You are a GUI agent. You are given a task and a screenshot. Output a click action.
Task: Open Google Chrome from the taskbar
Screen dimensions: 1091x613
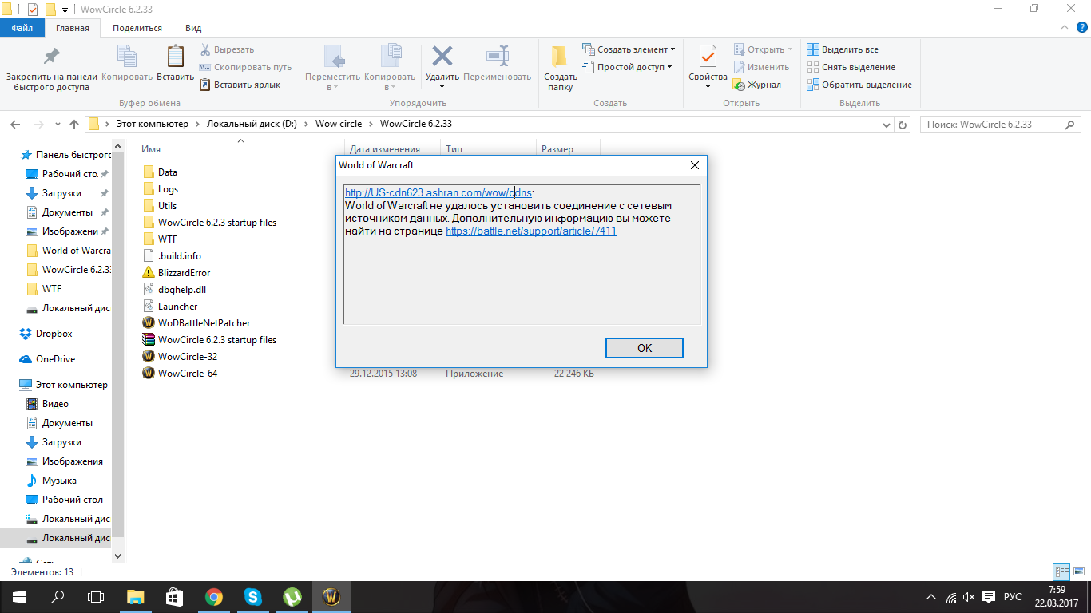coord(213,596)
